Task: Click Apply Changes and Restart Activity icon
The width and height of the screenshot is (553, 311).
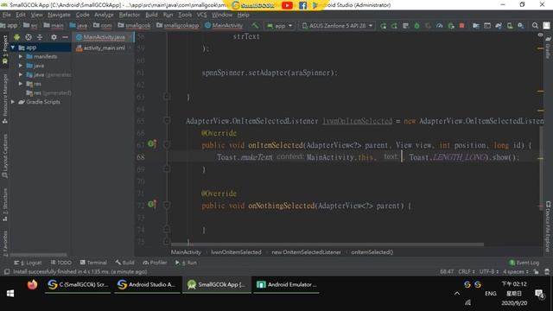Action: (x=394, y=26)
